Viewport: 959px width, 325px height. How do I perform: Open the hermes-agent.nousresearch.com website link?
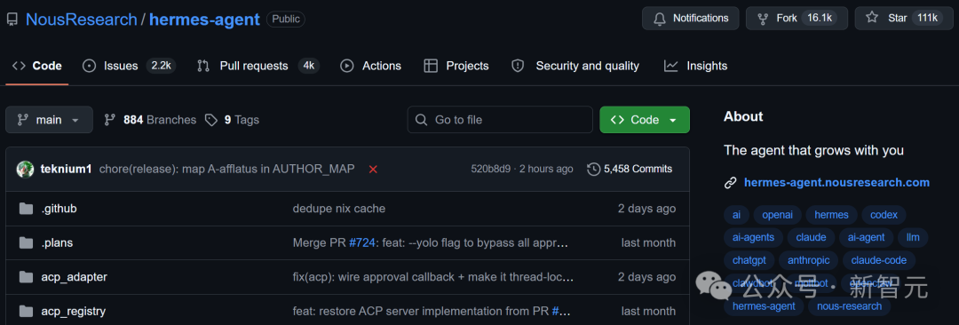coord(836,182)
